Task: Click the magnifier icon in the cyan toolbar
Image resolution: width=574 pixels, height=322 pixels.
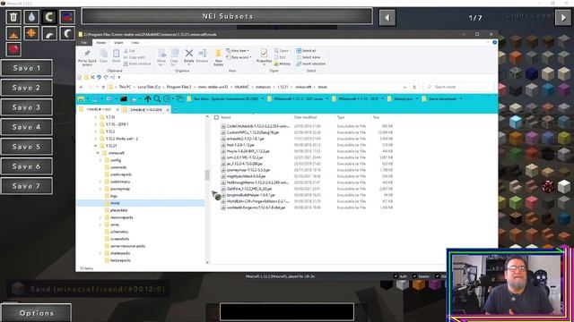Action: click(158, 98)
